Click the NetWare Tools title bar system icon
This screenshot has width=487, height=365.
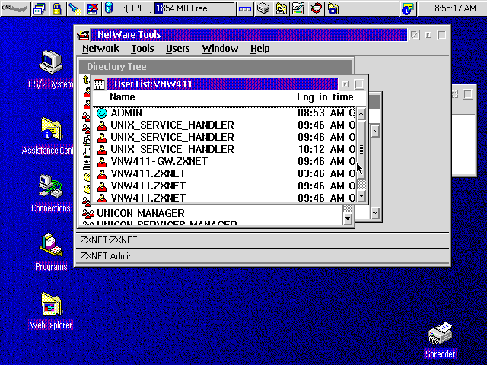[83, 35]
